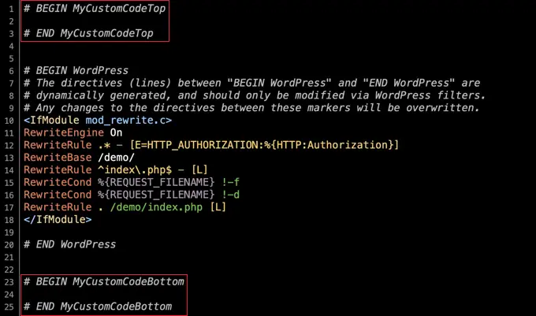Viewport: 536px width, 316px height.
Task: Click the '# BEGIN MyCustomCodeBottom' comment line
Action: pyautogui.click(x=104, y=282)
